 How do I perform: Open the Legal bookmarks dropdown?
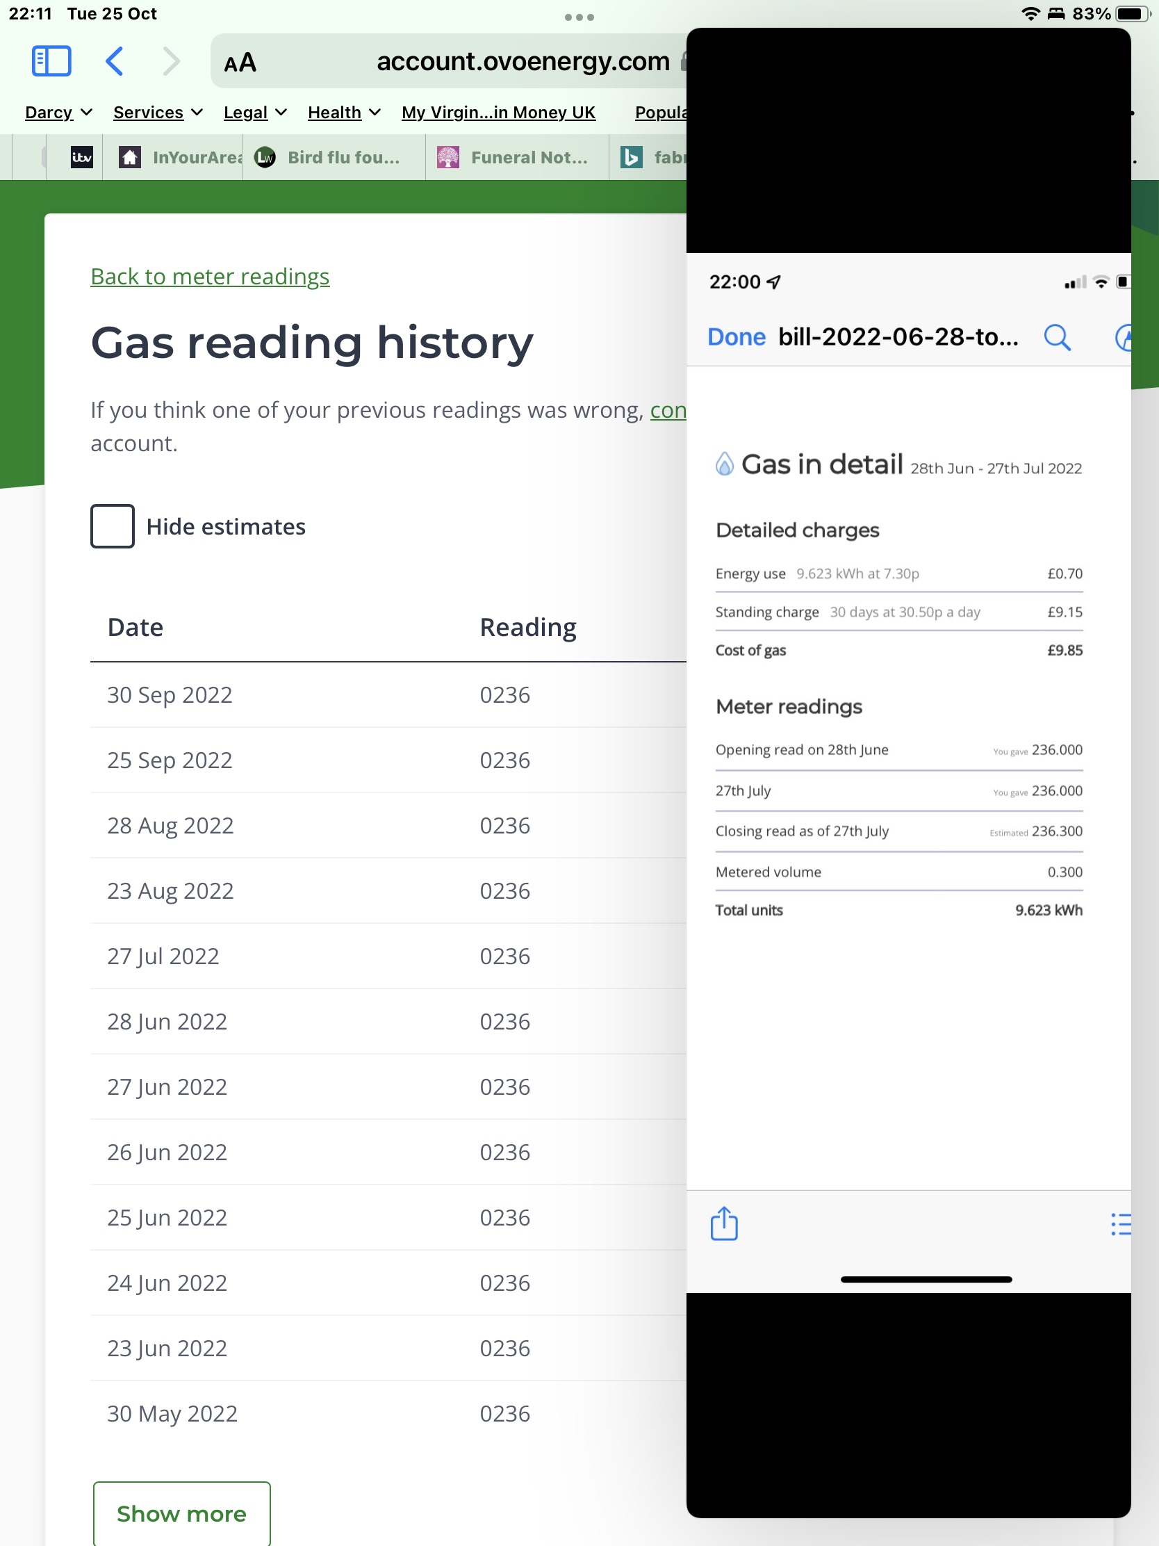point(255,113)
